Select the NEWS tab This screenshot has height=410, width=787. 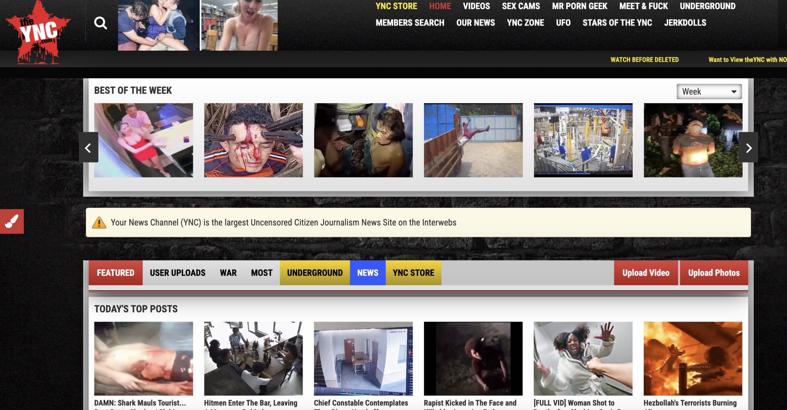[367, 273]
